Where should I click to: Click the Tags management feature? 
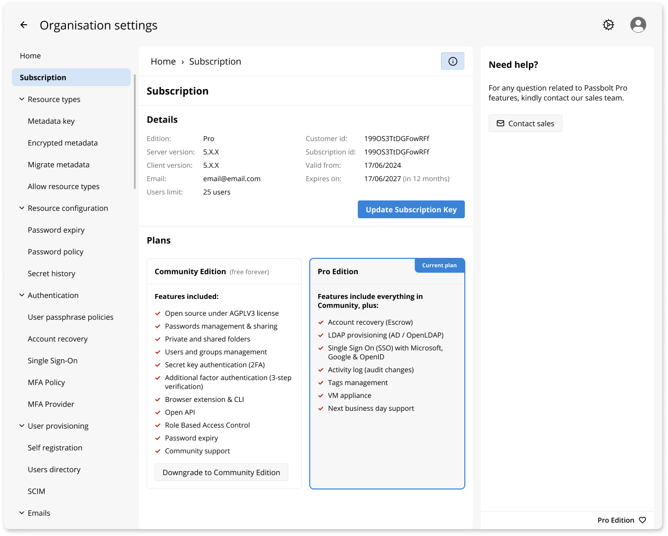[358, 383]
